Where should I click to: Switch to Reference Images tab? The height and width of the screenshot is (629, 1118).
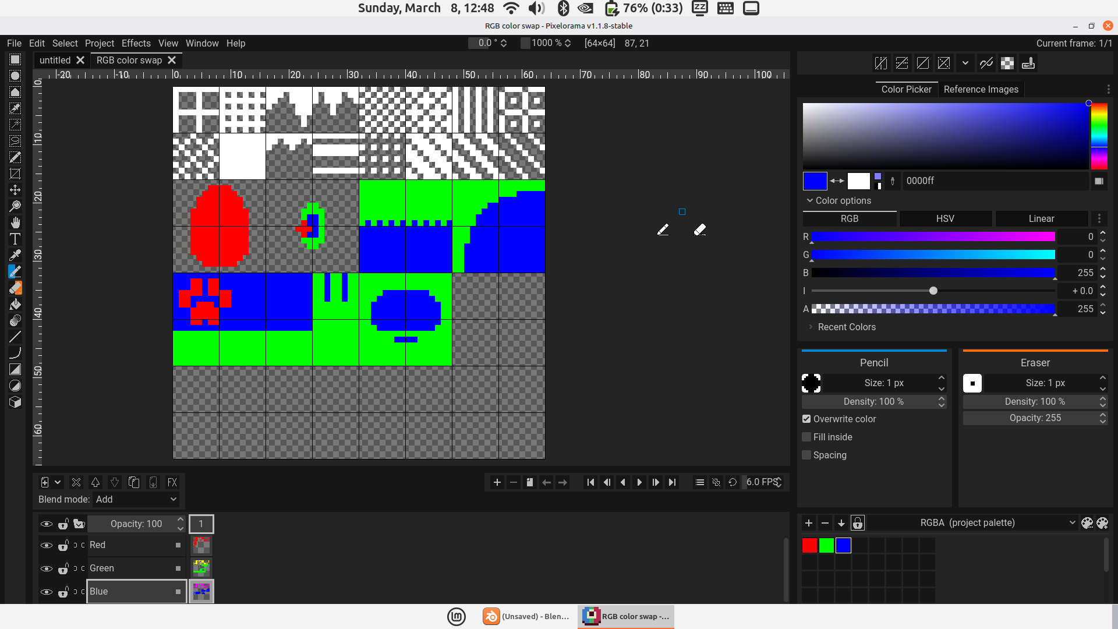coord(981,89)
